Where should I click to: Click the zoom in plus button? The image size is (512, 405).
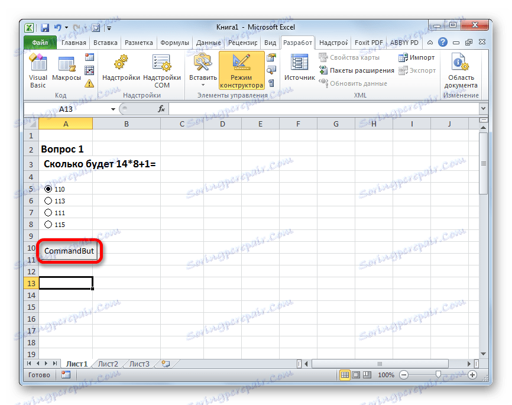click(472, 375)
